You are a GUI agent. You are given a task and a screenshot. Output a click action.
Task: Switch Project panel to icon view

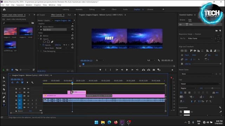click(12, 70)
